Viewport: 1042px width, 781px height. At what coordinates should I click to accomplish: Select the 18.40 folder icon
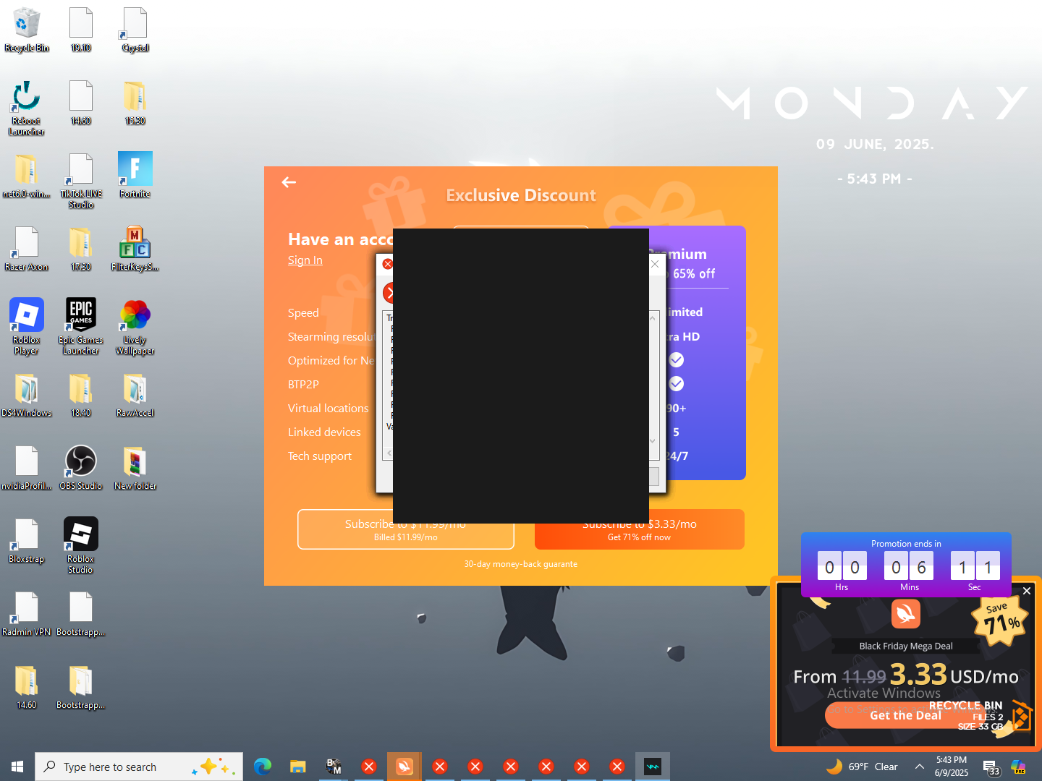81,396
